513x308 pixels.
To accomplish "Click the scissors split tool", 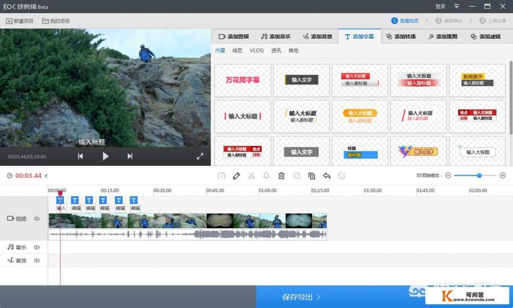I will 251,176.
